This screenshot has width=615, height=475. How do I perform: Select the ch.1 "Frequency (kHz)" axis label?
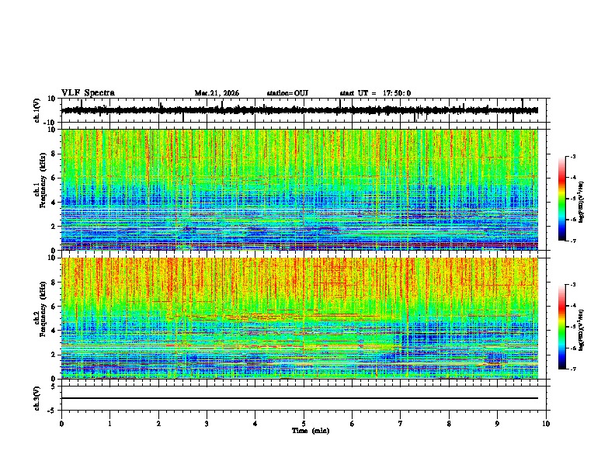pos(43,180)
